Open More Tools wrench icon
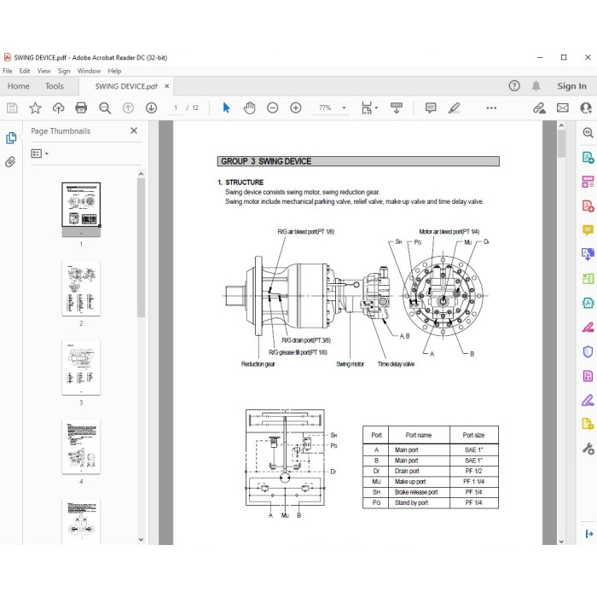The image size is (597, 597). 588,449
